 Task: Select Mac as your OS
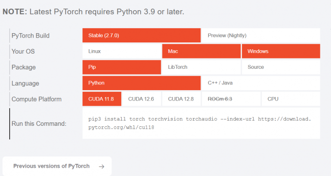[x=201, y=51]
